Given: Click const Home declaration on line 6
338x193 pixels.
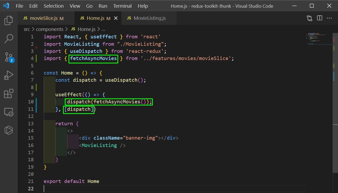Looking at the screenshot, I should click(x=58, y=73).
